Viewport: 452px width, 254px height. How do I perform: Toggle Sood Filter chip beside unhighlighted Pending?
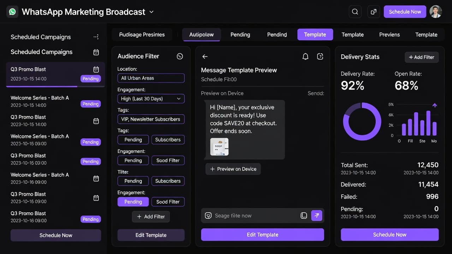(x=168, y=160)
